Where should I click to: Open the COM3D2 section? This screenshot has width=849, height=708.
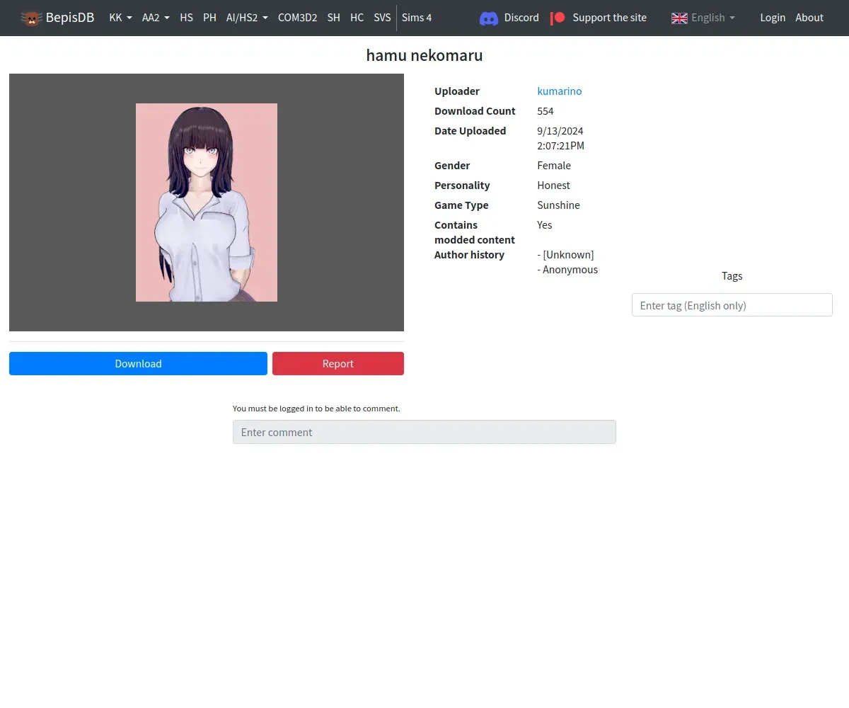click(297, 18)
